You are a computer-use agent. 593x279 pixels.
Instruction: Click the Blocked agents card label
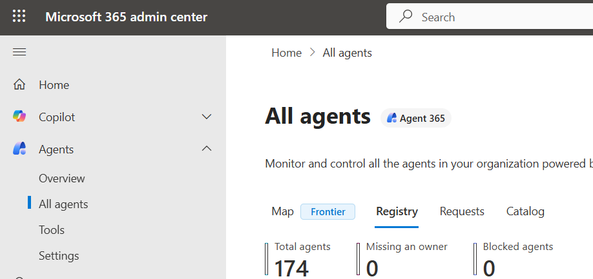coord(517,247)
